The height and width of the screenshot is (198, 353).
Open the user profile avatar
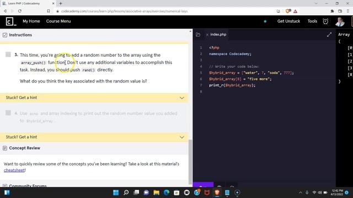tap(340, 21)
